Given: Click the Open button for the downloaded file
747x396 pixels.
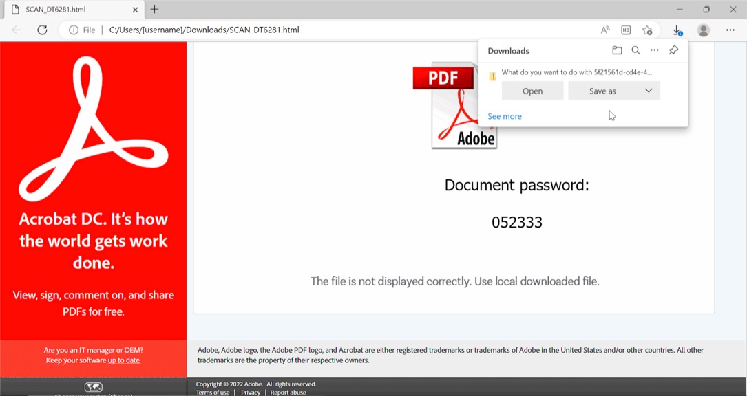Looking at the screenshot, I should click(x=533, y=91).
